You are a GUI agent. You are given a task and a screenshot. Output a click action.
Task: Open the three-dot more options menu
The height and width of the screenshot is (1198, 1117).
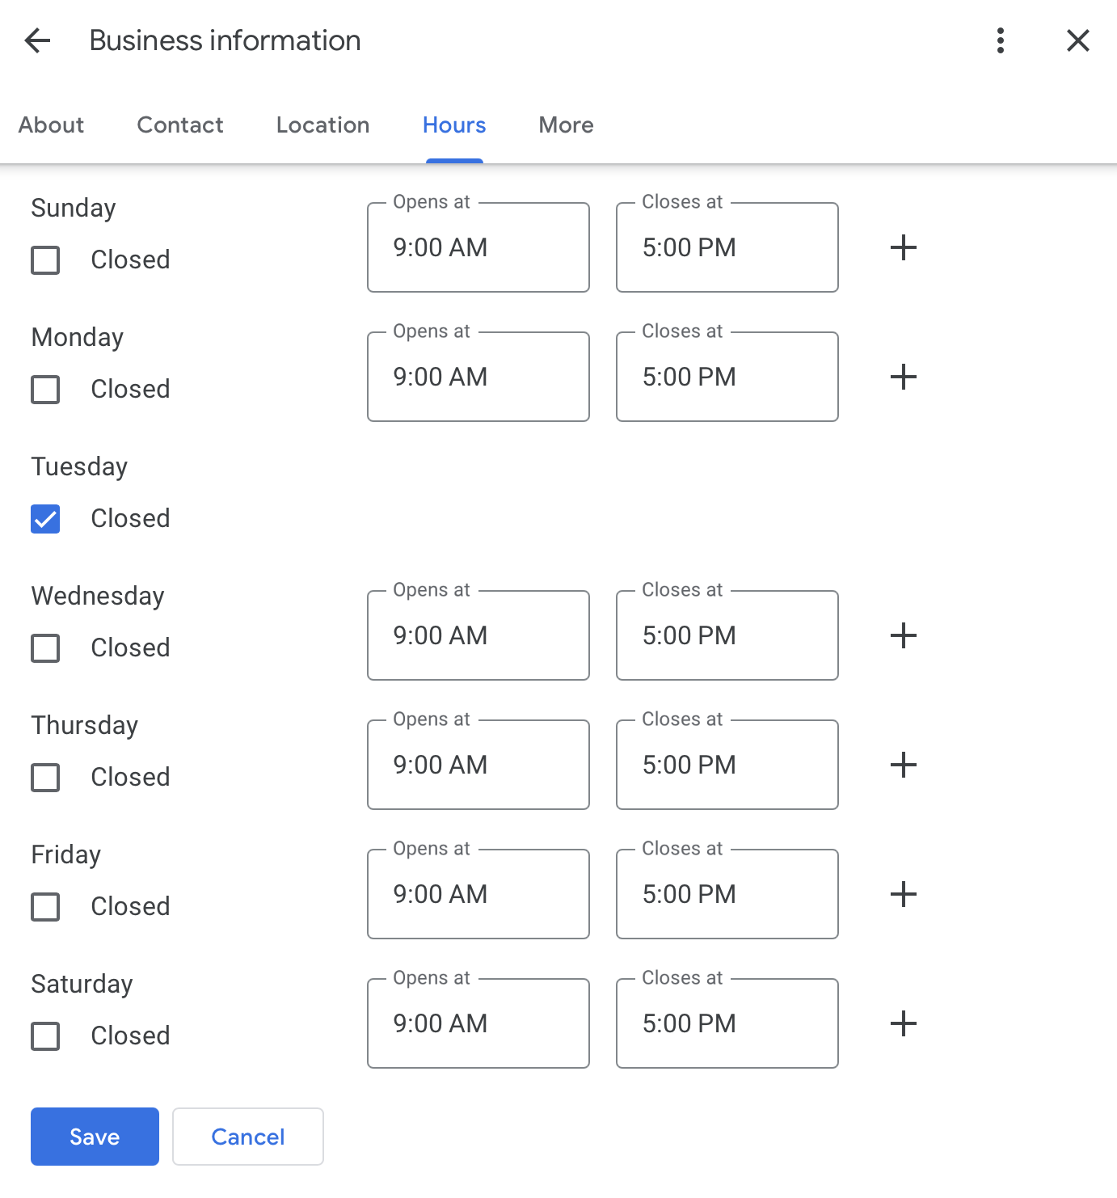click(1001, 40)
